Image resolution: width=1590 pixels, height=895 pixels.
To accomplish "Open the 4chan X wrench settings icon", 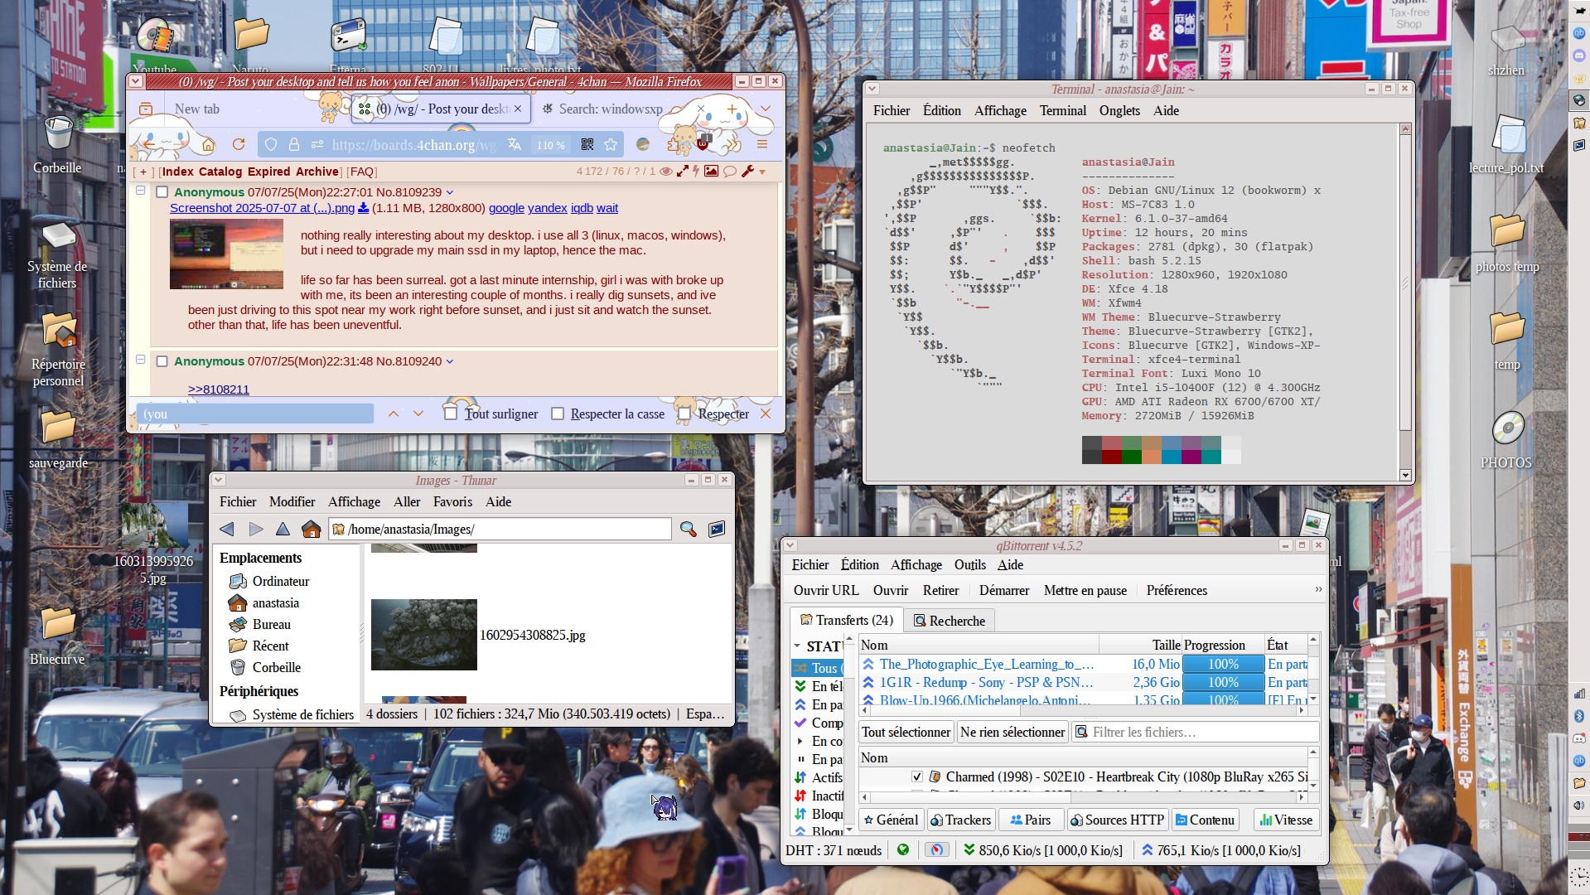I will (x=748, y=172).
